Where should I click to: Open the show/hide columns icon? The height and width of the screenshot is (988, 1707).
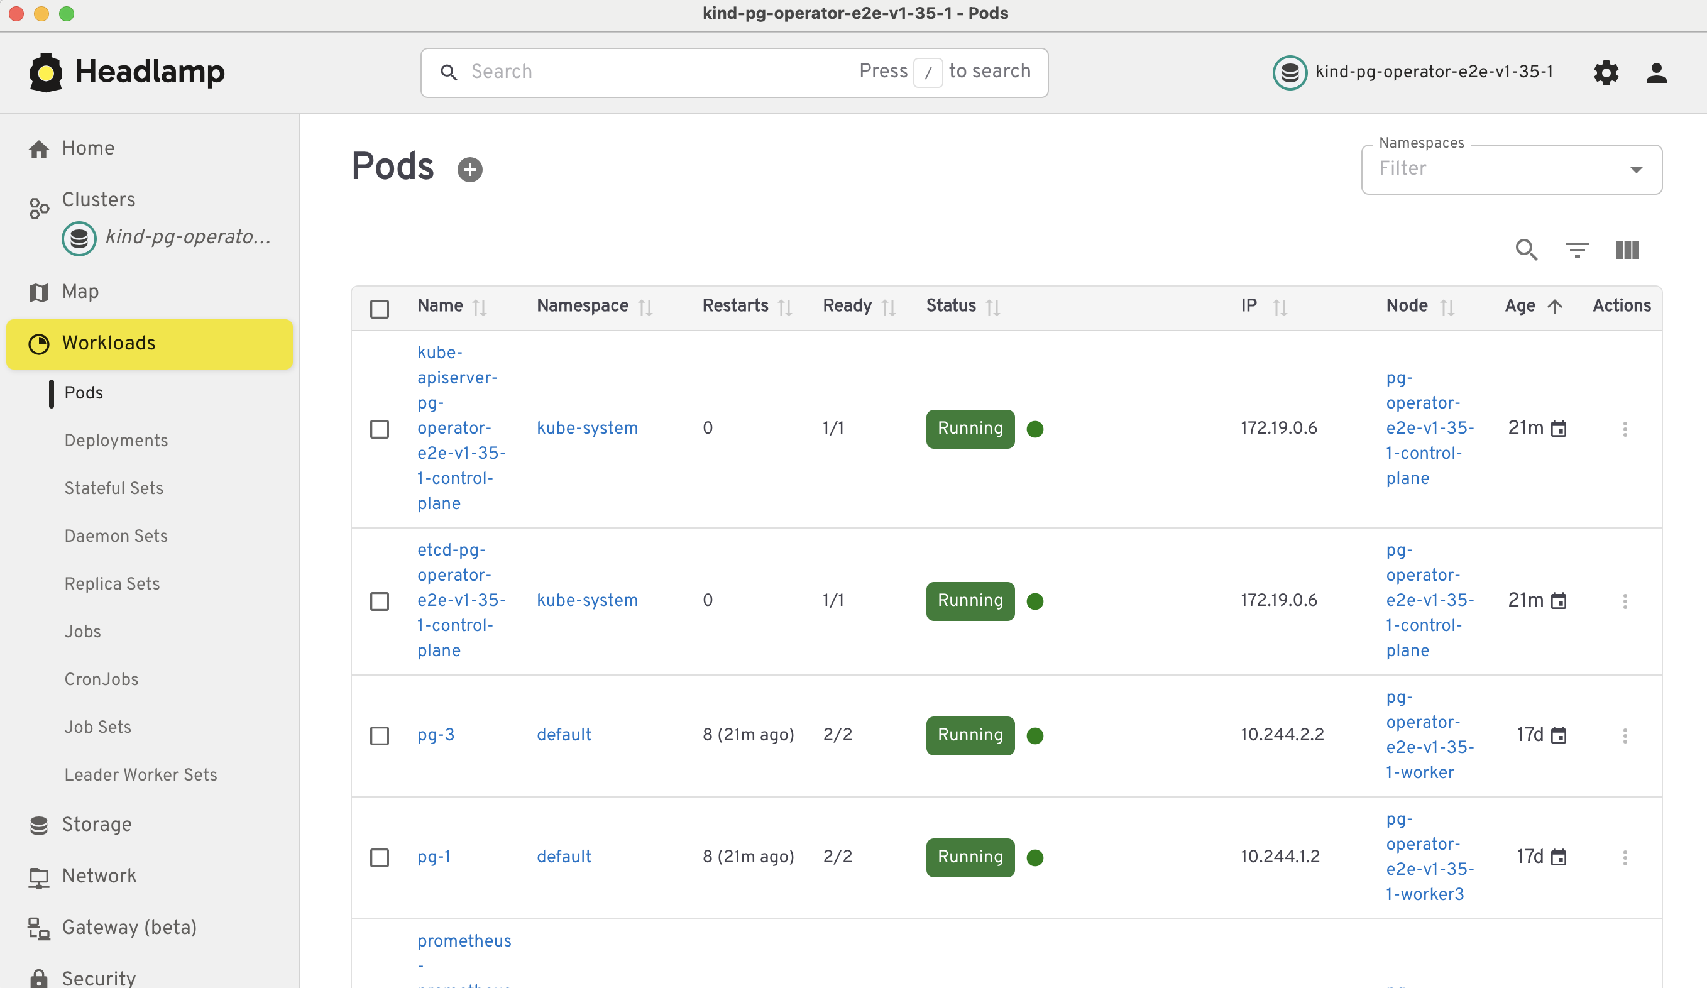tap(1627, 250)
